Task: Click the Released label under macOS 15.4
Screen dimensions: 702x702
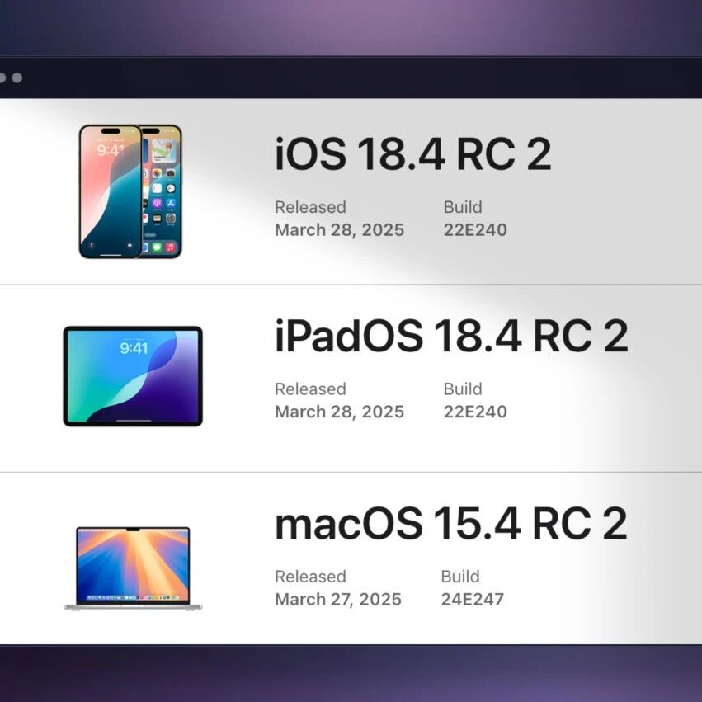Action: tap(310, 577)
